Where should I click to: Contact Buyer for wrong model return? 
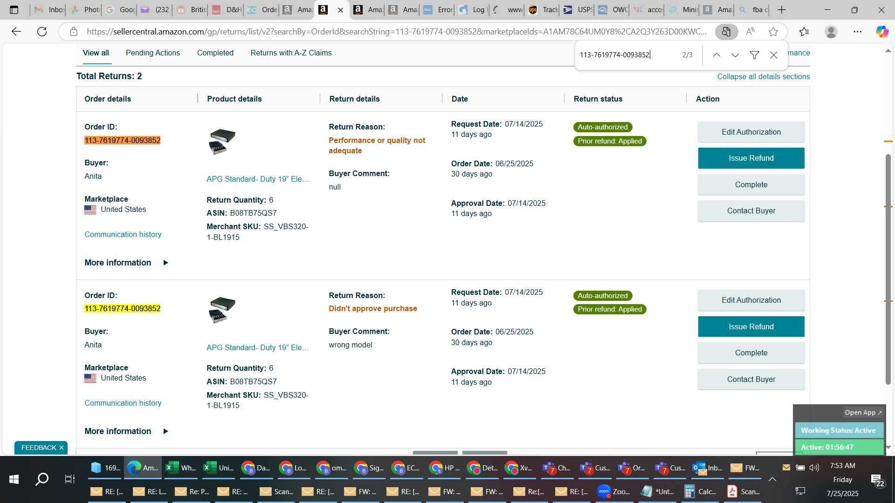[751, 380]
